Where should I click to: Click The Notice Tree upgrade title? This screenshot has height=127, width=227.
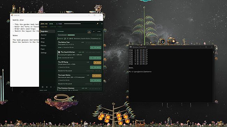pos(64,42)
